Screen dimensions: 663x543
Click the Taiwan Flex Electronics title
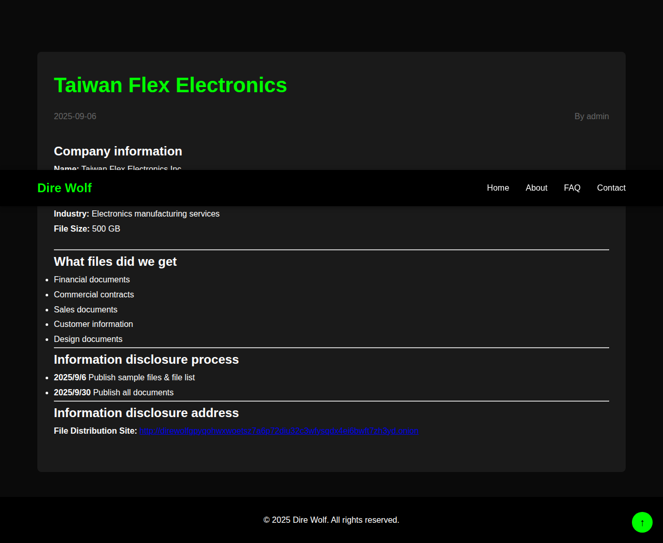coord(170,85)
